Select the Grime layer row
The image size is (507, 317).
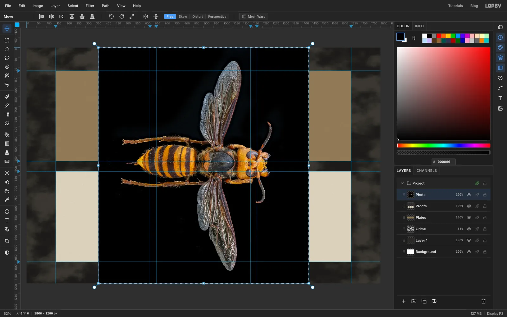pyautogui.click(x=444, y=229)
